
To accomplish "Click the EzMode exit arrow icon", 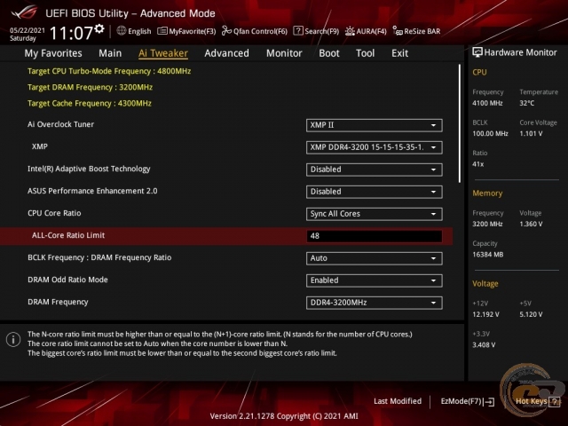I will [489, 401].
